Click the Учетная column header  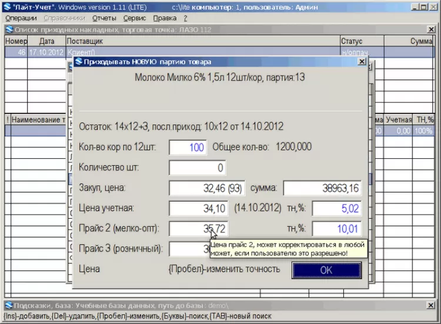coord(399,120)
